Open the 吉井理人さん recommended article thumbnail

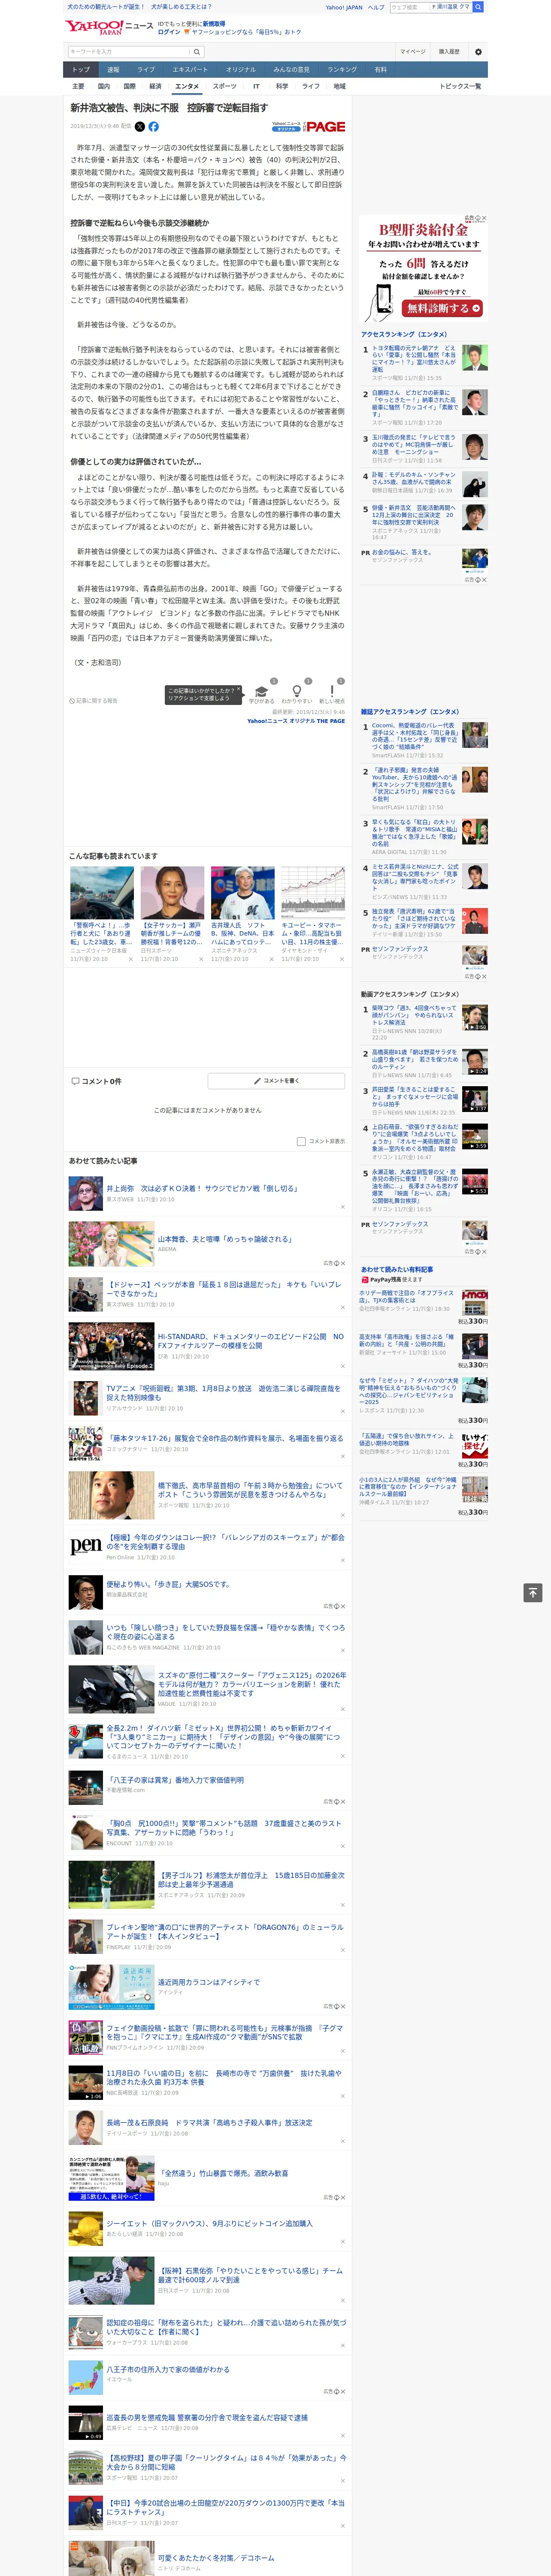pyautogui.click(x=242, y=893)
